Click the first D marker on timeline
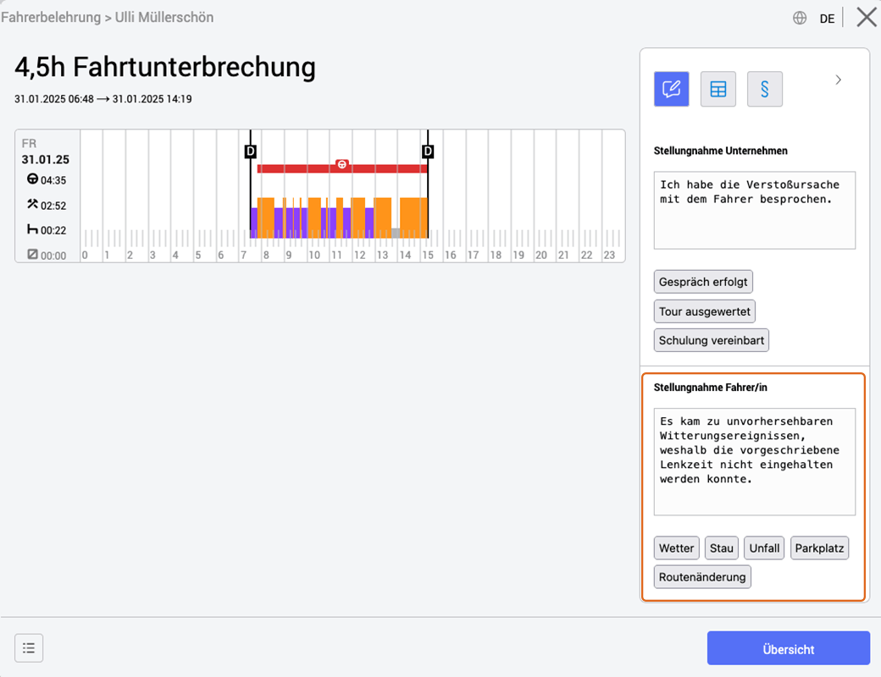Screen dimensions: 881x677 251,151
